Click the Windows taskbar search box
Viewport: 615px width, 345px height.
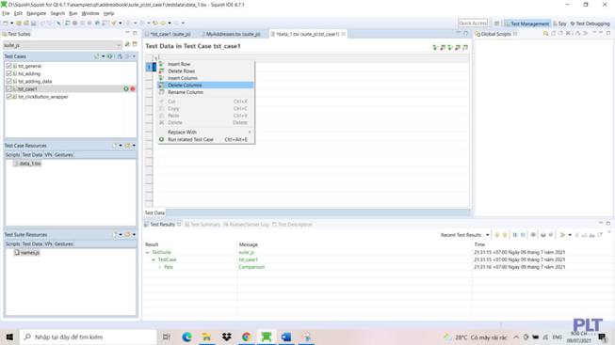click(x=88, y=337)
